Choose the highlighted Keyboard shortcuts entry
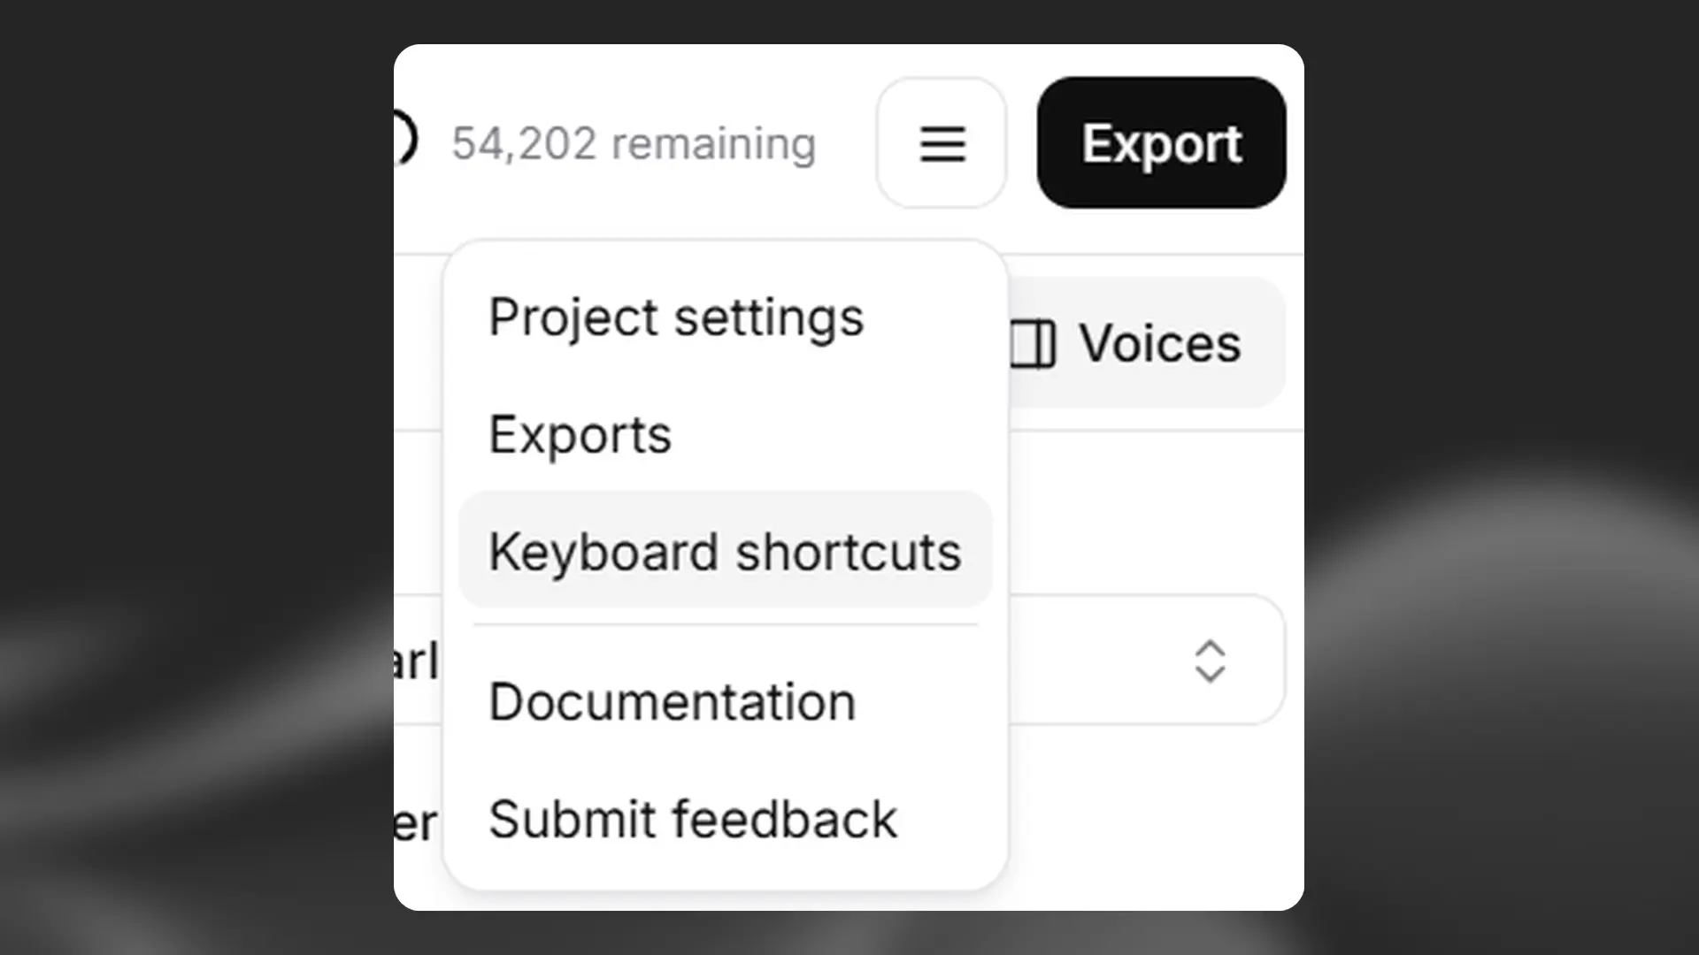The image size is (1699, 955). (x=726, y=550)
